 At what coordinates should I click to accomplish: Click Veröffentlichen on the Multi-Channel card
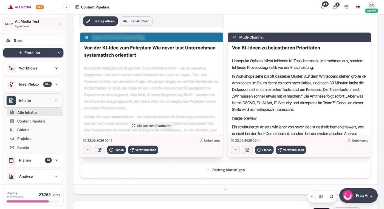tap(291, 150)
